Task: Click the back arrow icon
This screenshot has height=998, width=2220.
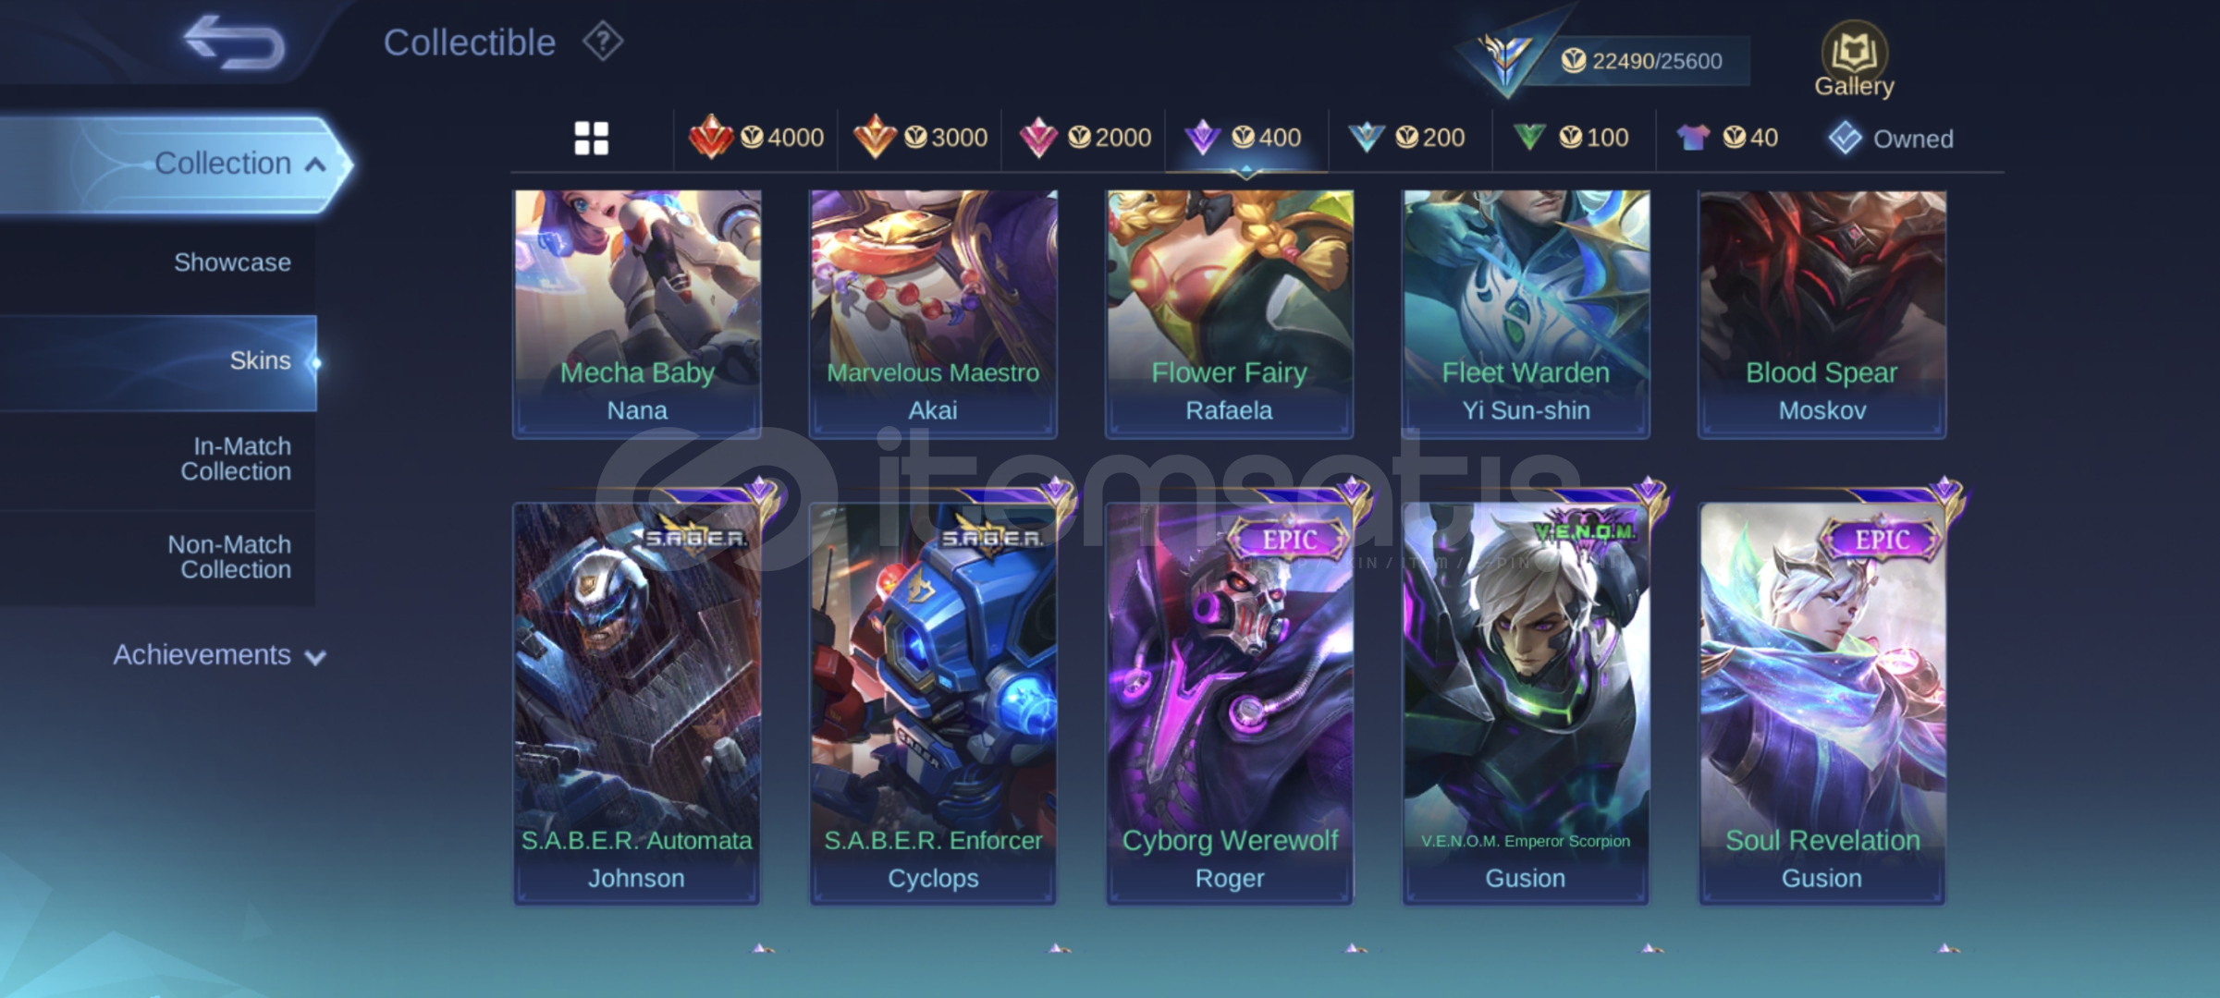Action: pos(234,43)
